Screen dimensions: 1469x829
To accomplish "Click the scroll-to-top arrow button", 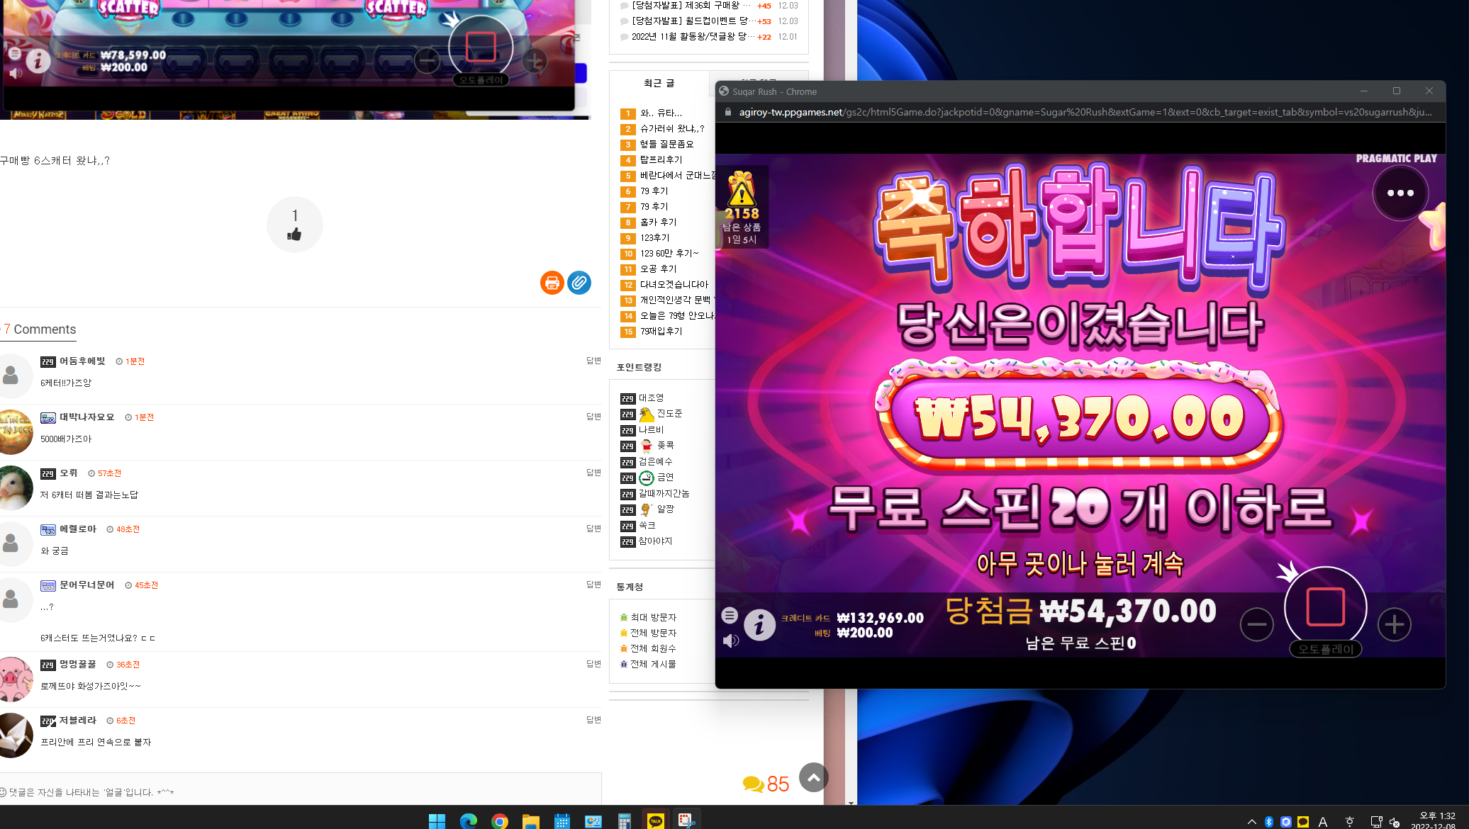I will [814, 777].
